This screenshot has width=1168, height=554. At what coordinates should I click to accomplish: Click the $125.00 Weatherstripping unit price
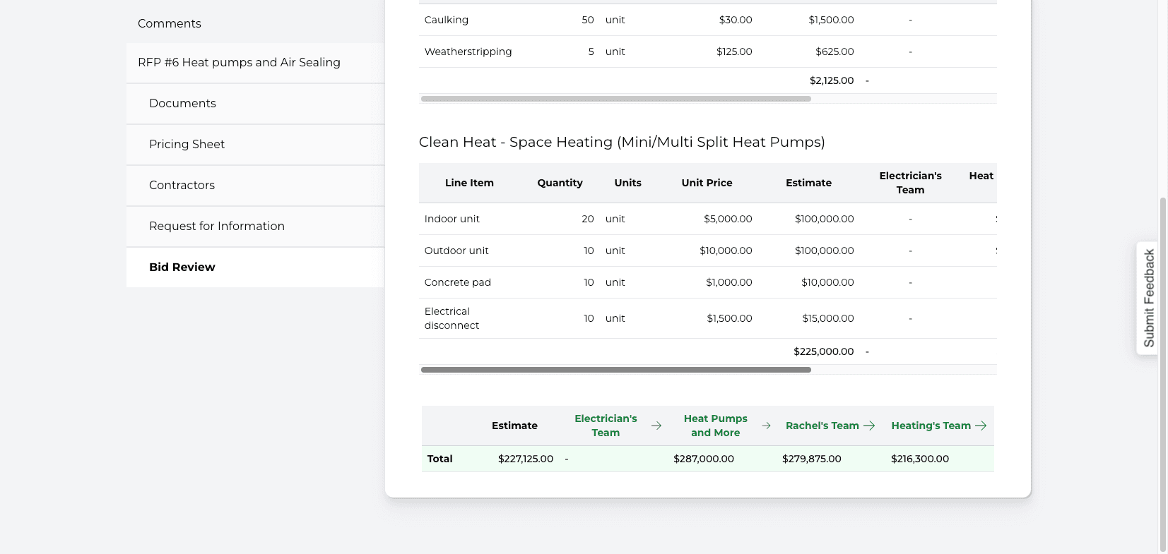click(734, 52)
